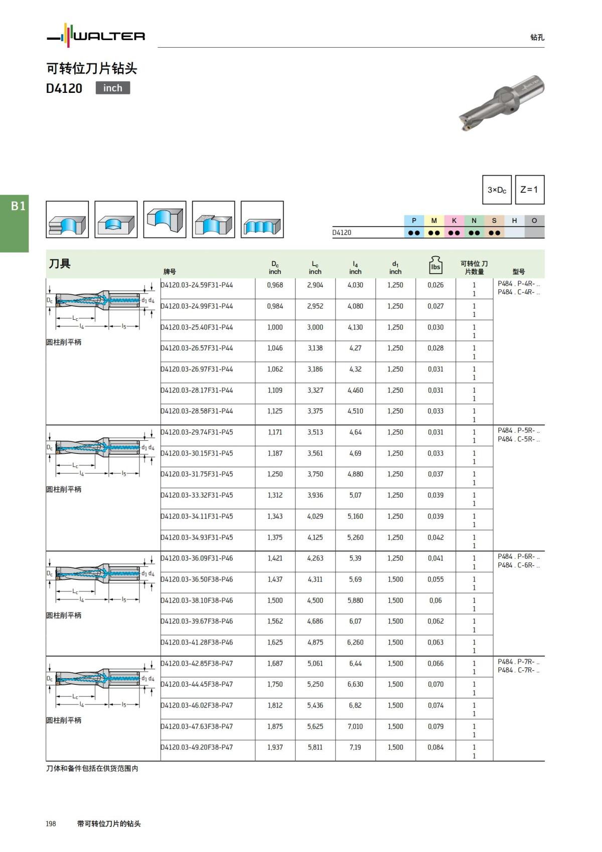
Task: Click the green B1 section tab
Action: (x=15, y=223)
